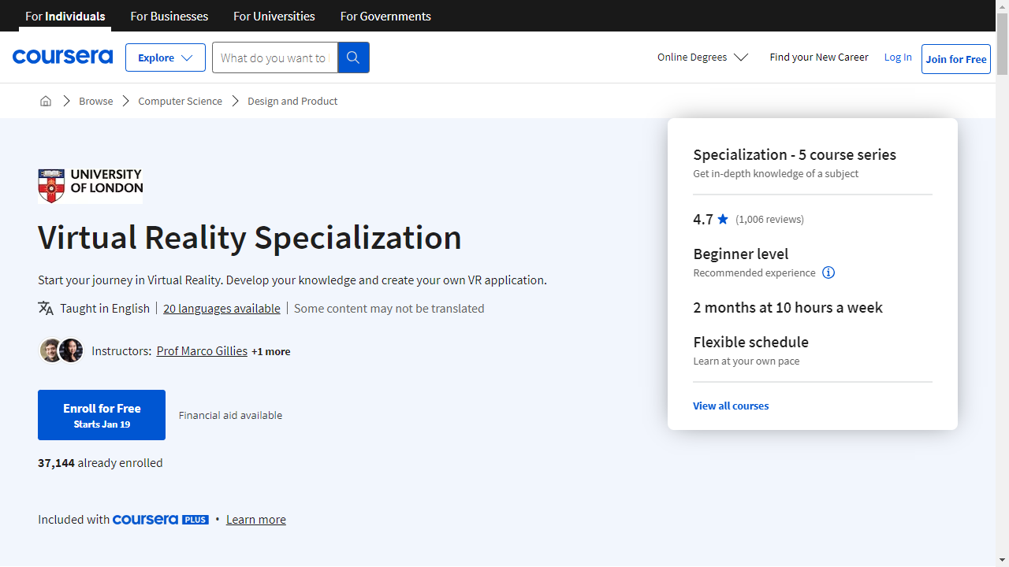Go to home via breadcrumb house icon

[x=46, y=101]
